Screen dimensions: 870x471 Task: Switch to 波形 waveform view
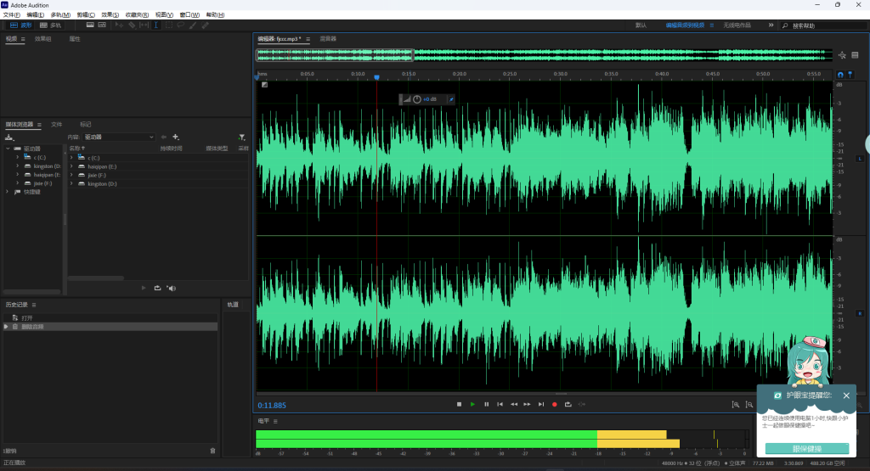pyautogui.click(x=21, y=25)
